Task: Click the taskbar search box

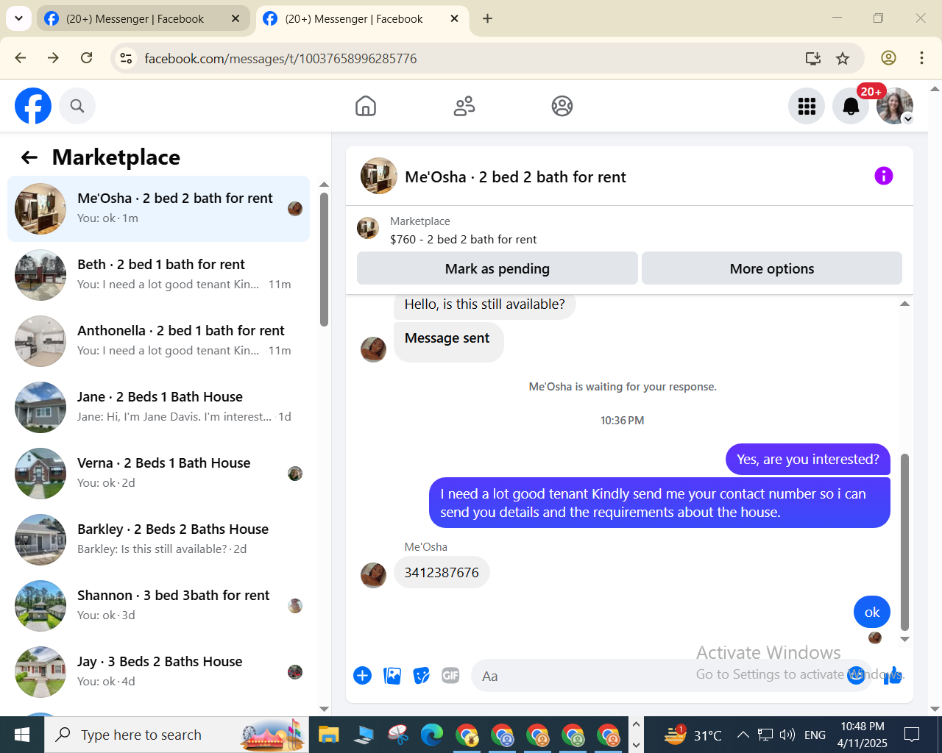Action: (177, 735)
